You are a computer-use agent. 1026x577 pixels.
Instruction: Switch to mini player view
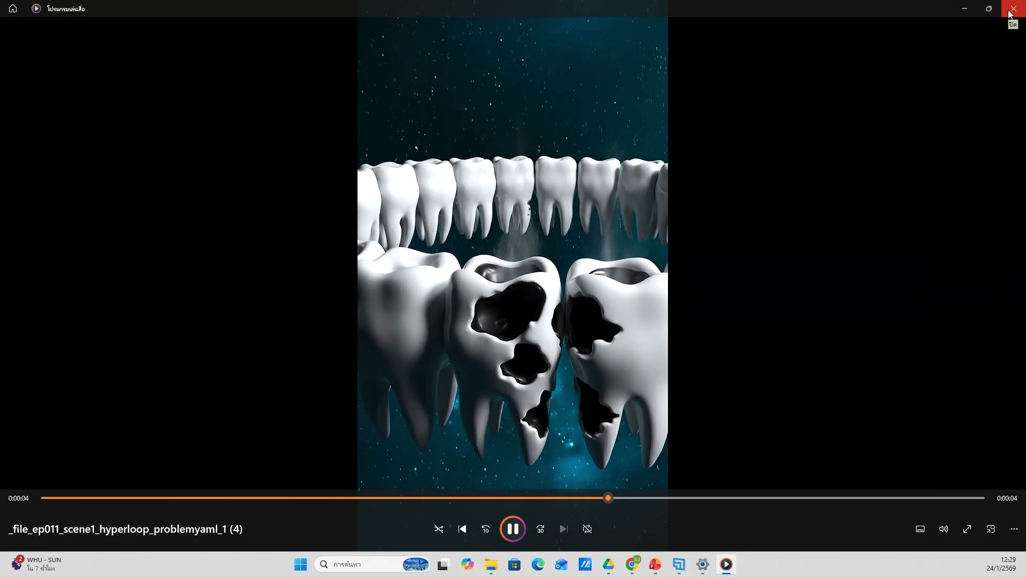[x=991, y=529]
